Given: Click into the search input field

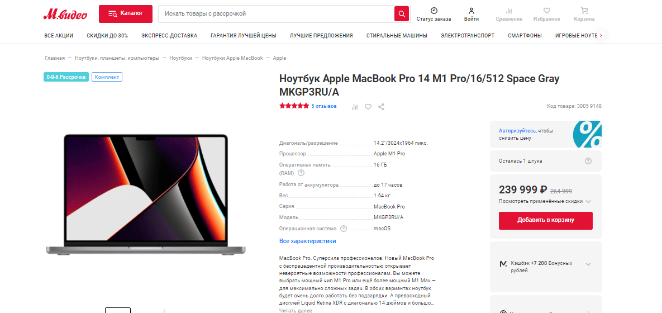Looking at the screenshot, I should 276,14.
